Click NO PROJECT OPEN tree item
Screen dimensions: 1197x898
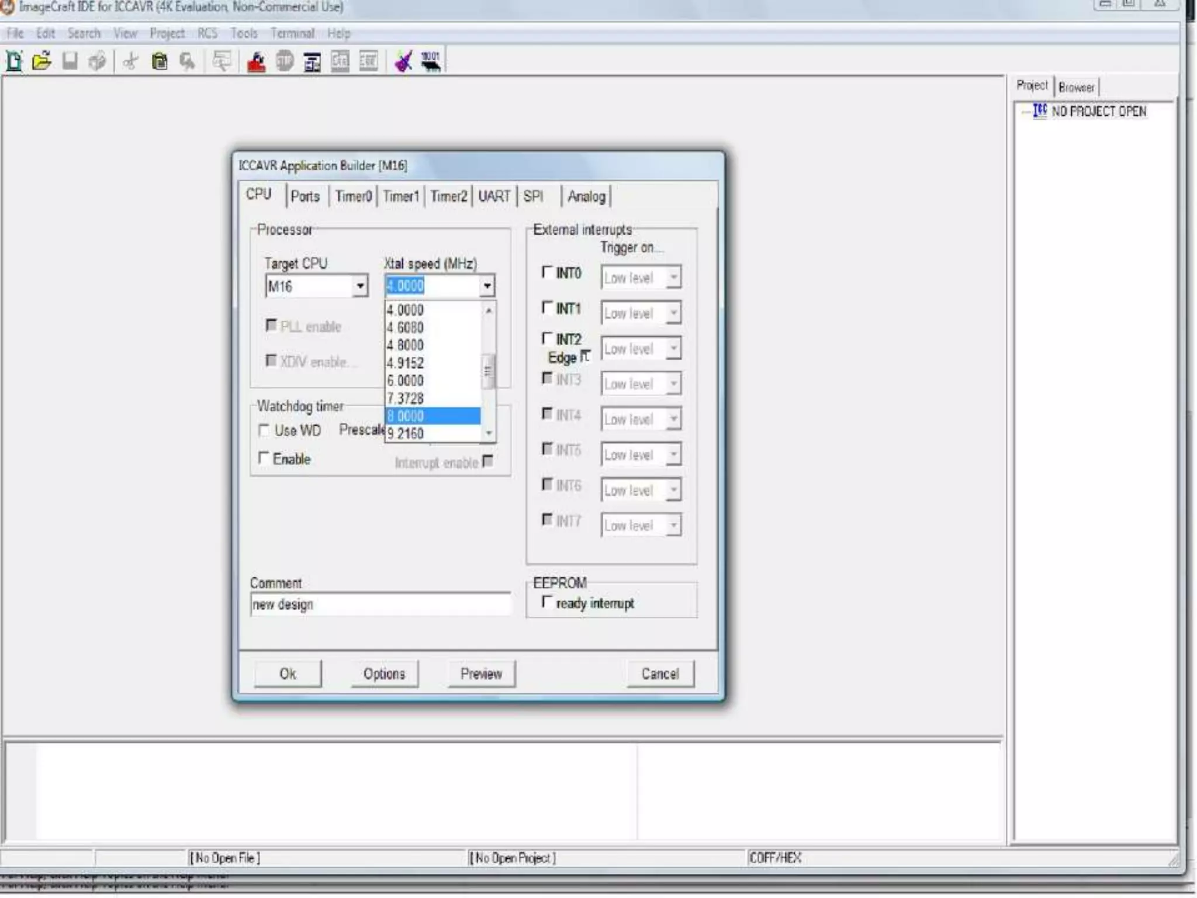pos(1099,111)
